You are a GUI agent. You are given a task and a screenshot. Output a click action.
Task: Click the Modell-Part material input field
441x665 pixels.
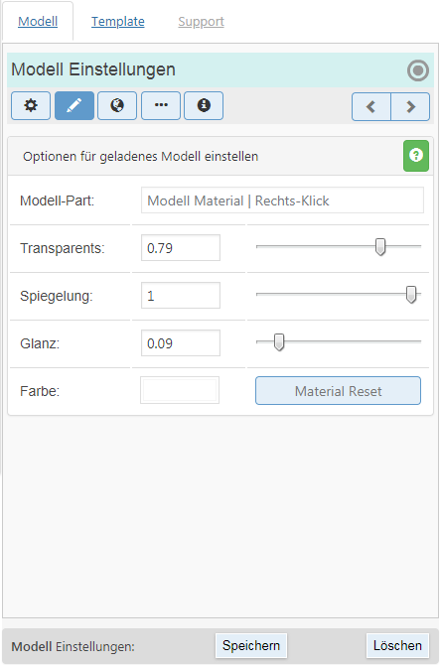click(282, 200)
